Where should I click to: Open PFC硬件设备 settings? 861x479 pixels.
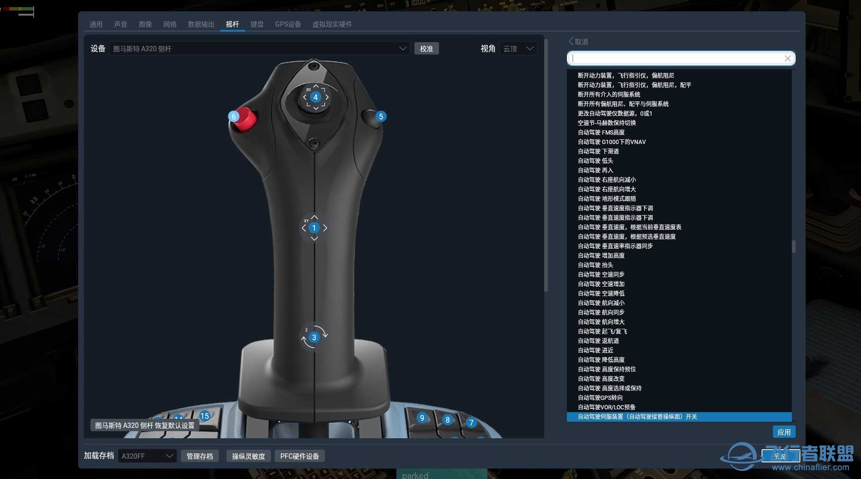[x=300, y=456]
